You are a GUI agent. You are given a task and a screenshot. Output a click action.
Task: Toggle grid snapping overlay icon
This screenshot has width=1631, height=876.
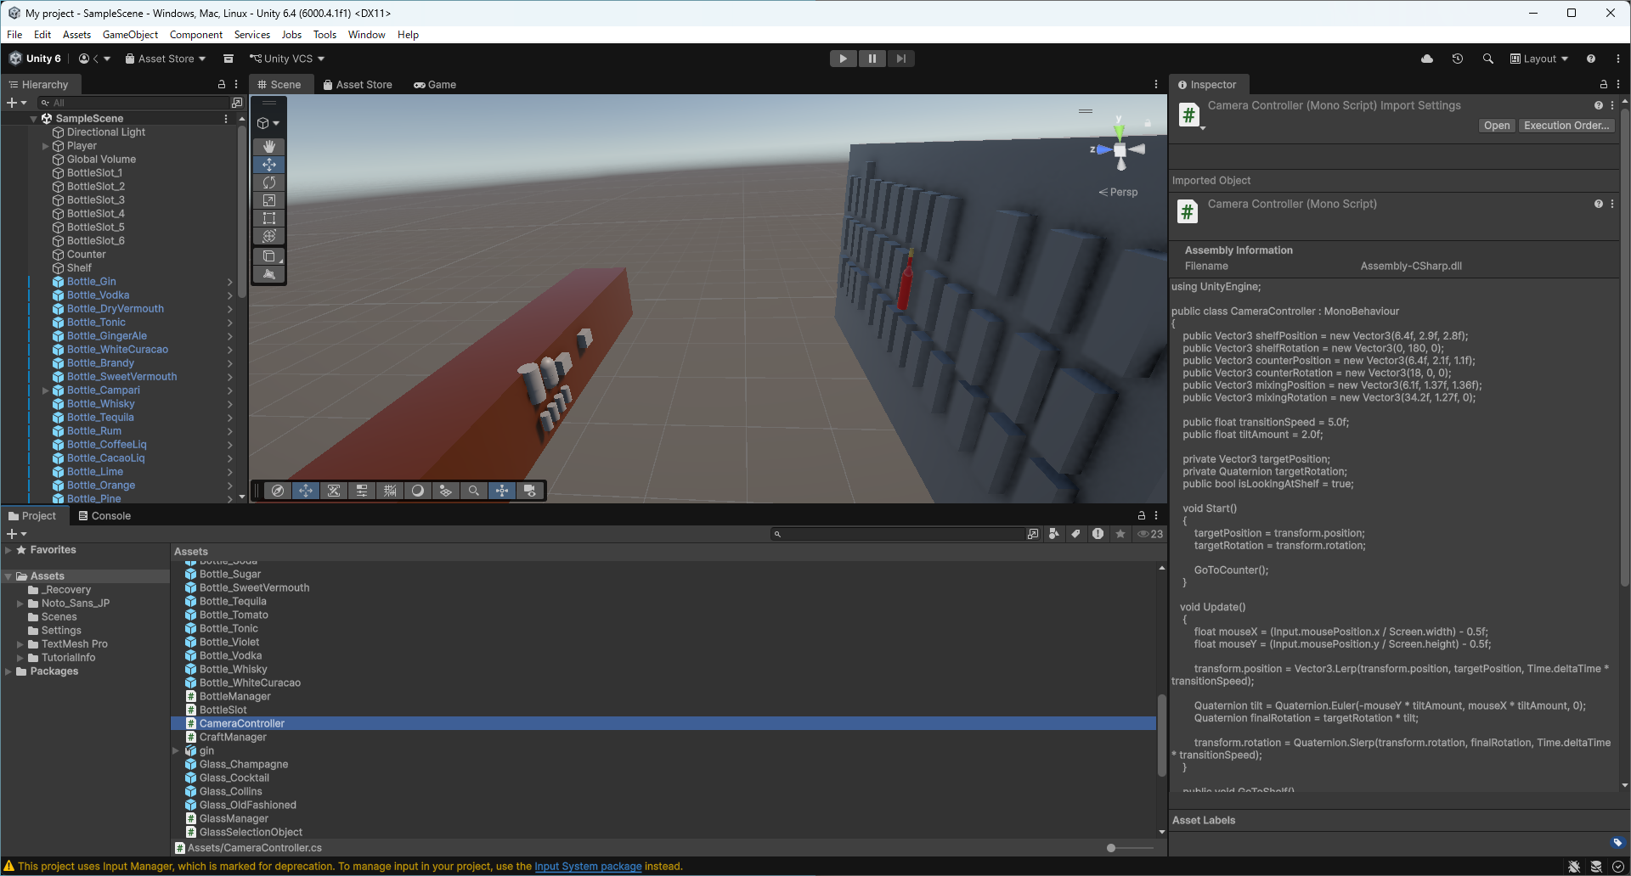click(x=390, y=491)
